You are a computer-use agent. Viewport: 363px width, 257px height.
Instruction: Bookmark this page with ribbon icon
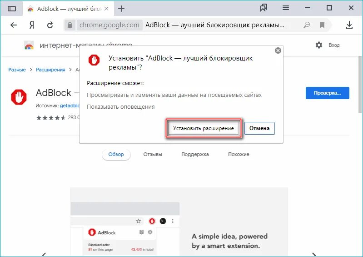322,25
